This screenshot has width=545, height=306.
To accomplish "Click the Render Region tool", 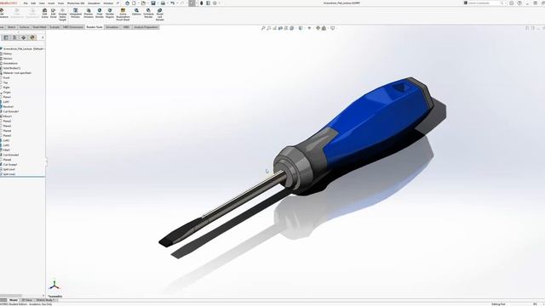I will tap(110, 14).
